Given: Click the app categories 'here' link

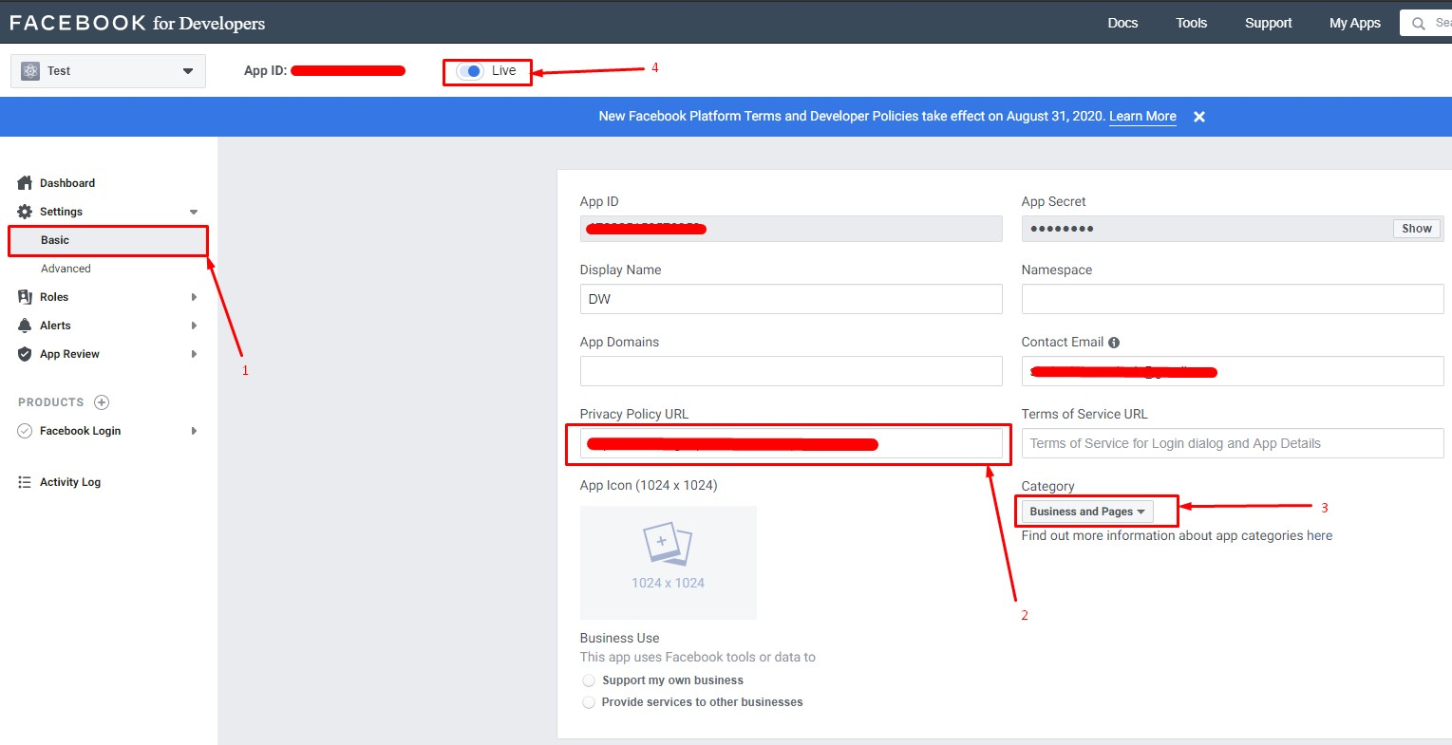Looking at the screenshot, I should tap(1319, 536).
